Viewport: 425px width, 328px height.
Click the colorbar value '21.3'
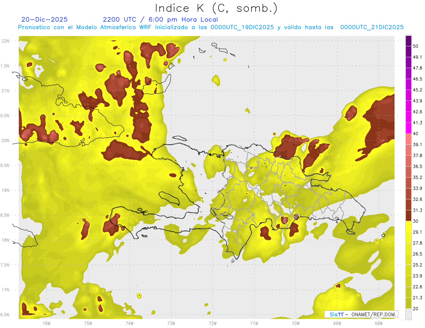point(418,298)
